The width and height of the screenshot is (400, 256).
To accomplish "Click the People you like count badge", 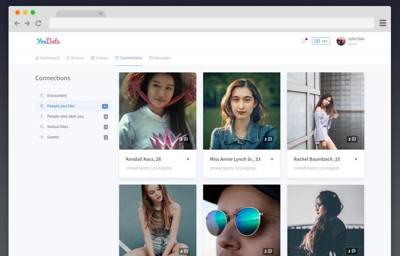I will [x=105, y=106].
